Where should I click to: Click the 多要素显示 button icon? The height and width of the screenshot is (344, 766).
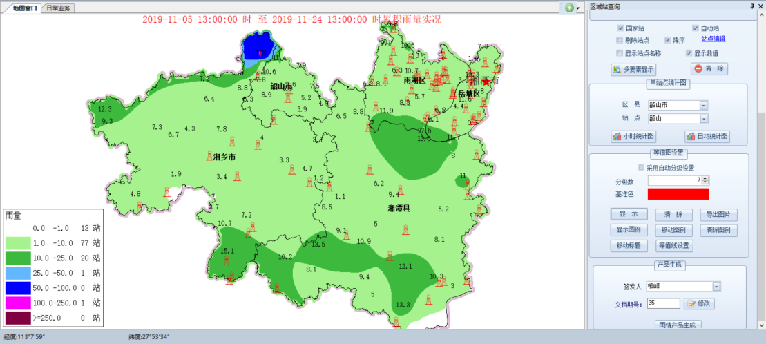pyautogui.click(x=617, y=69)
